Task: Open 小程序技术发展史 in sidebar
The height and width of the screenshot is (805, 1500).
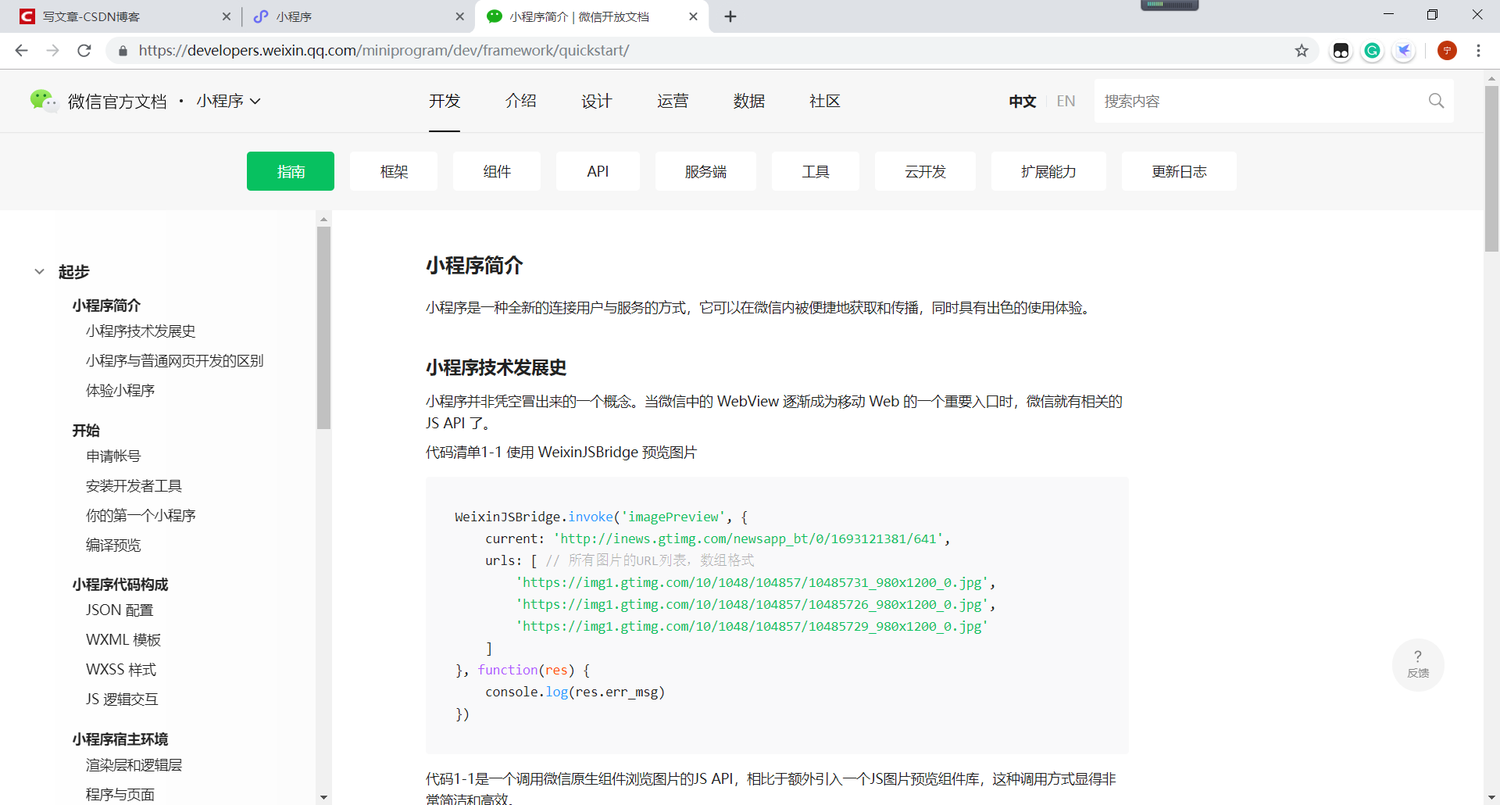Action: (141, 331)
